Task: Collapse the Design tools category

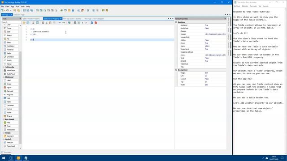Action: 4,133
